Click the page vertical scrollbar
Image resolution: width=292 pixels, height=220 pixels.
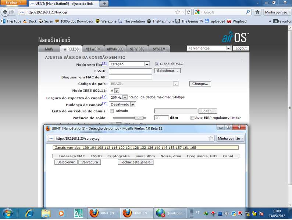pos(290,108)
